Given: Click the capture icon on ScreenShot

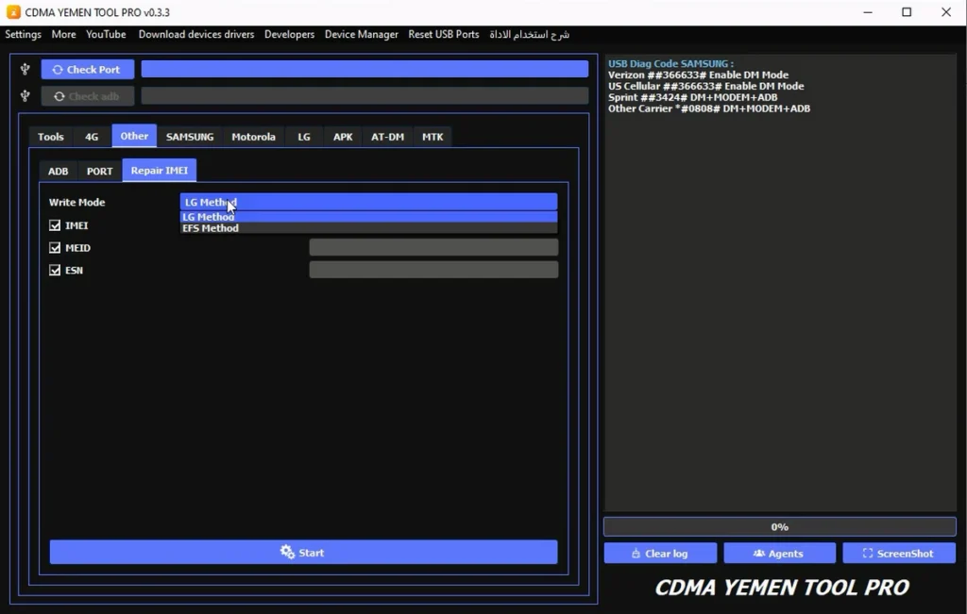Looking at the screenshot, I should 867,554.
